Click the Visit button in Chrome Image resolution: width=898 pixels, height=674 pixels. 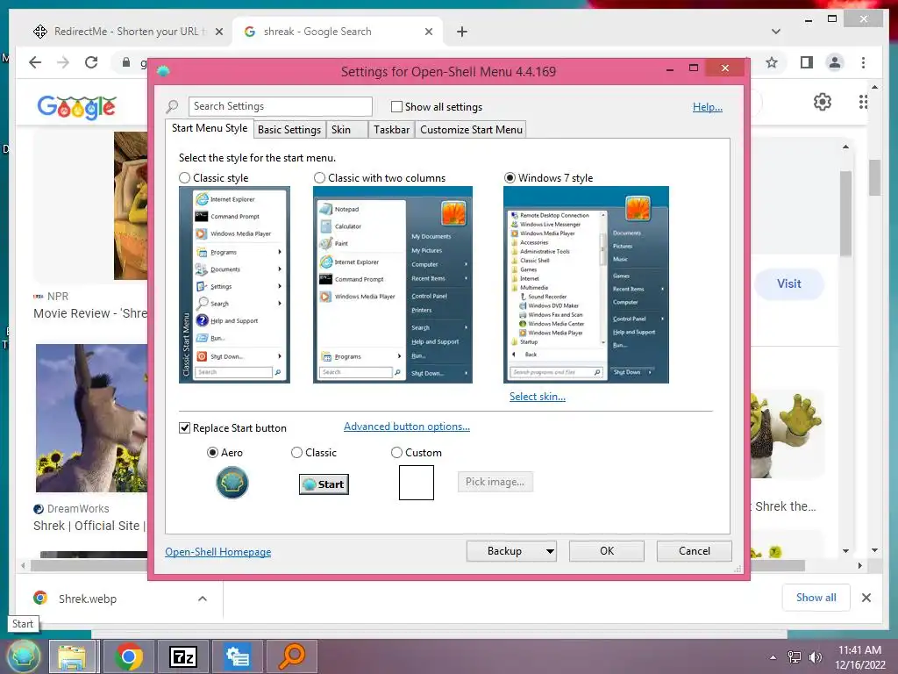(x=788, y=283)
